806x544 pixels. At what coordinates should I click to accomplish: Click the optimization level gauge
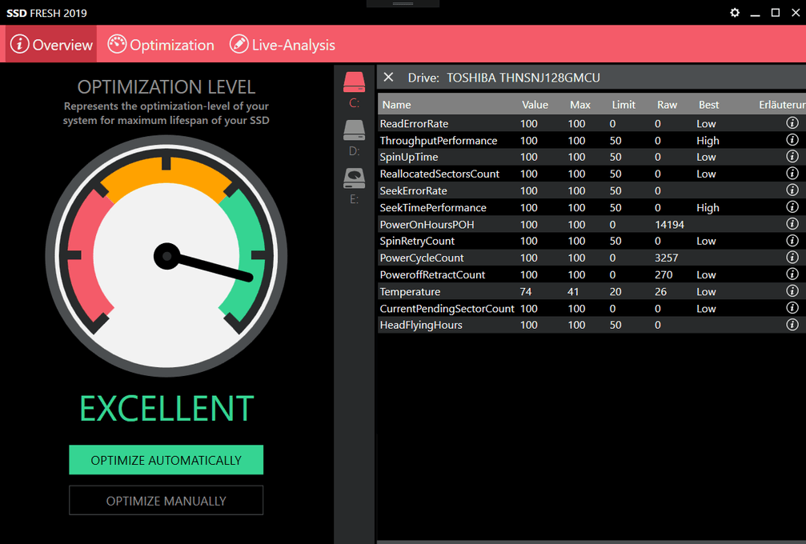click(166, 256)
